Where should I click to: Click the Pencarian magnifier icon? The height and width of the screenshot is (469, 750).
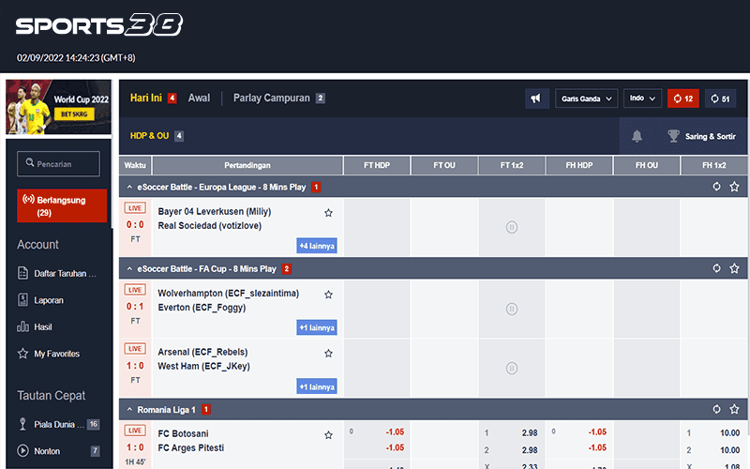30,162
